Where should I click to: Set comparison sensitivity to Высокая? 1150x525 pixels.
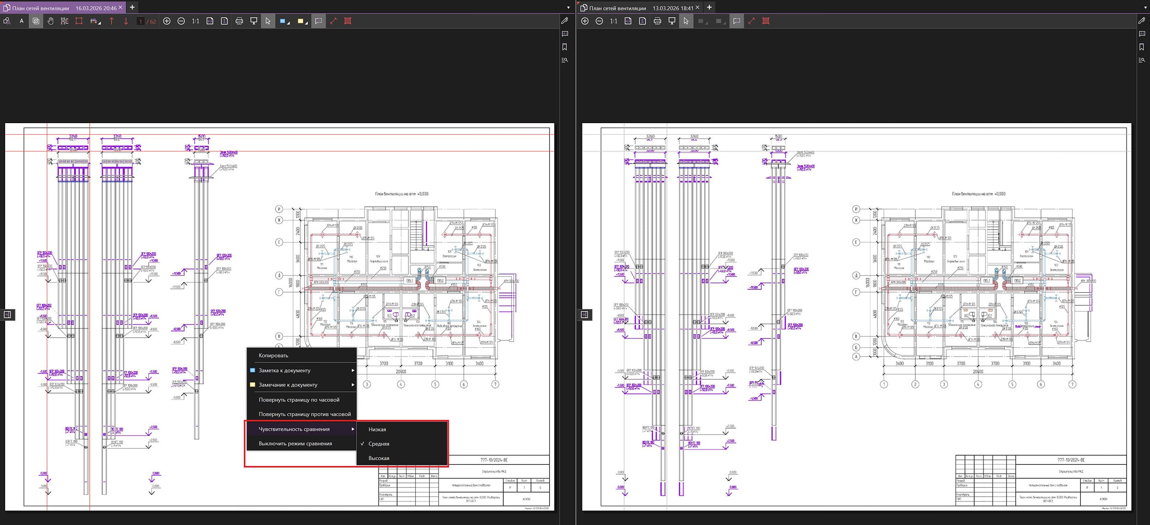[379, 458]
